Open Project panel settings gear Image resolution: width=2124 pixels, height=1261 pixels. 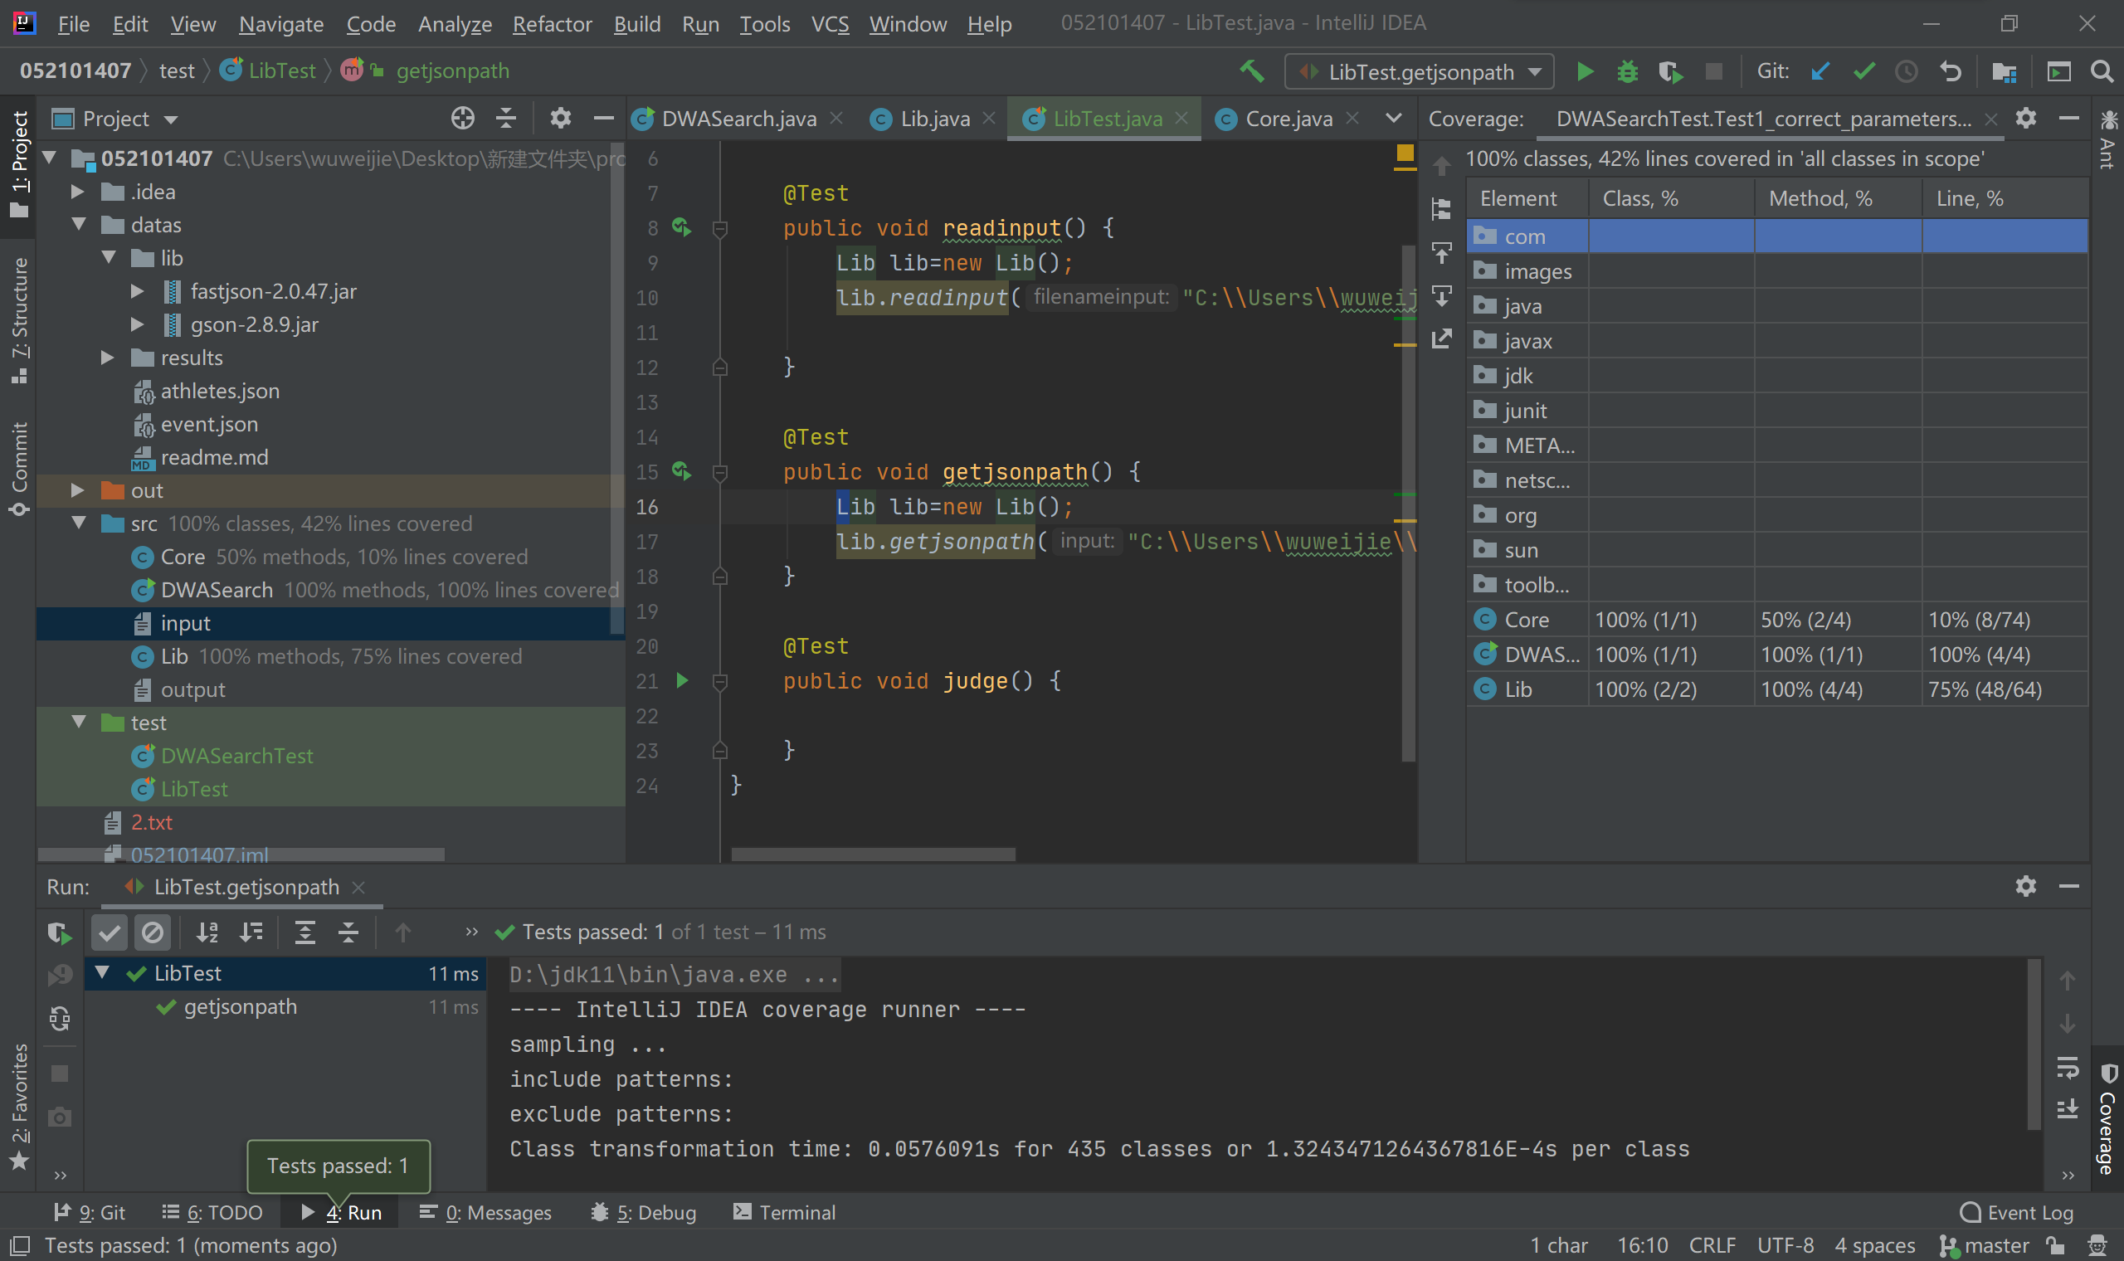pos(560,118)
